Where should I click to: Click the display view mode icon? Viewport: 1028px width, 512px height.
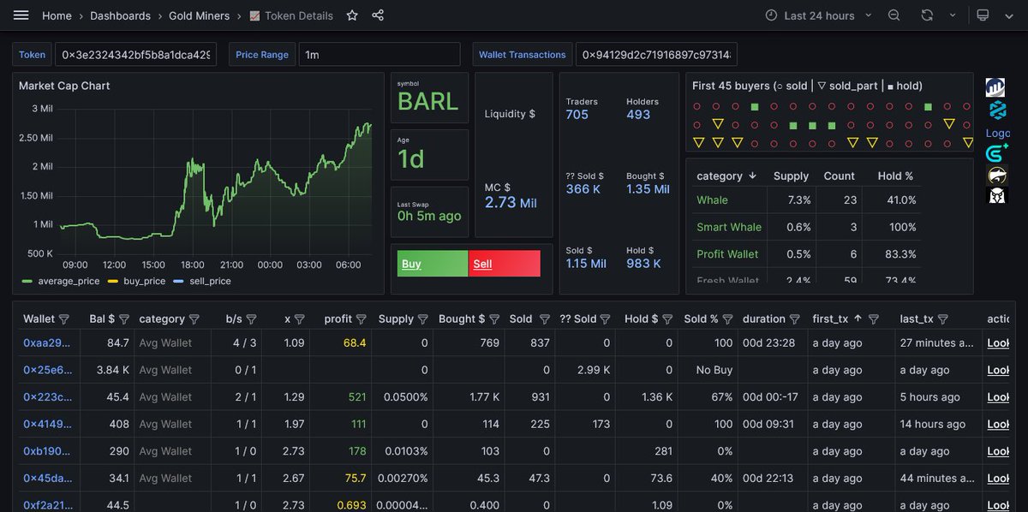tap(983, 15)
